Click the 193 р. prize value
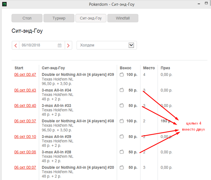Screen dimensions: 211x180 tap(166, 121)
